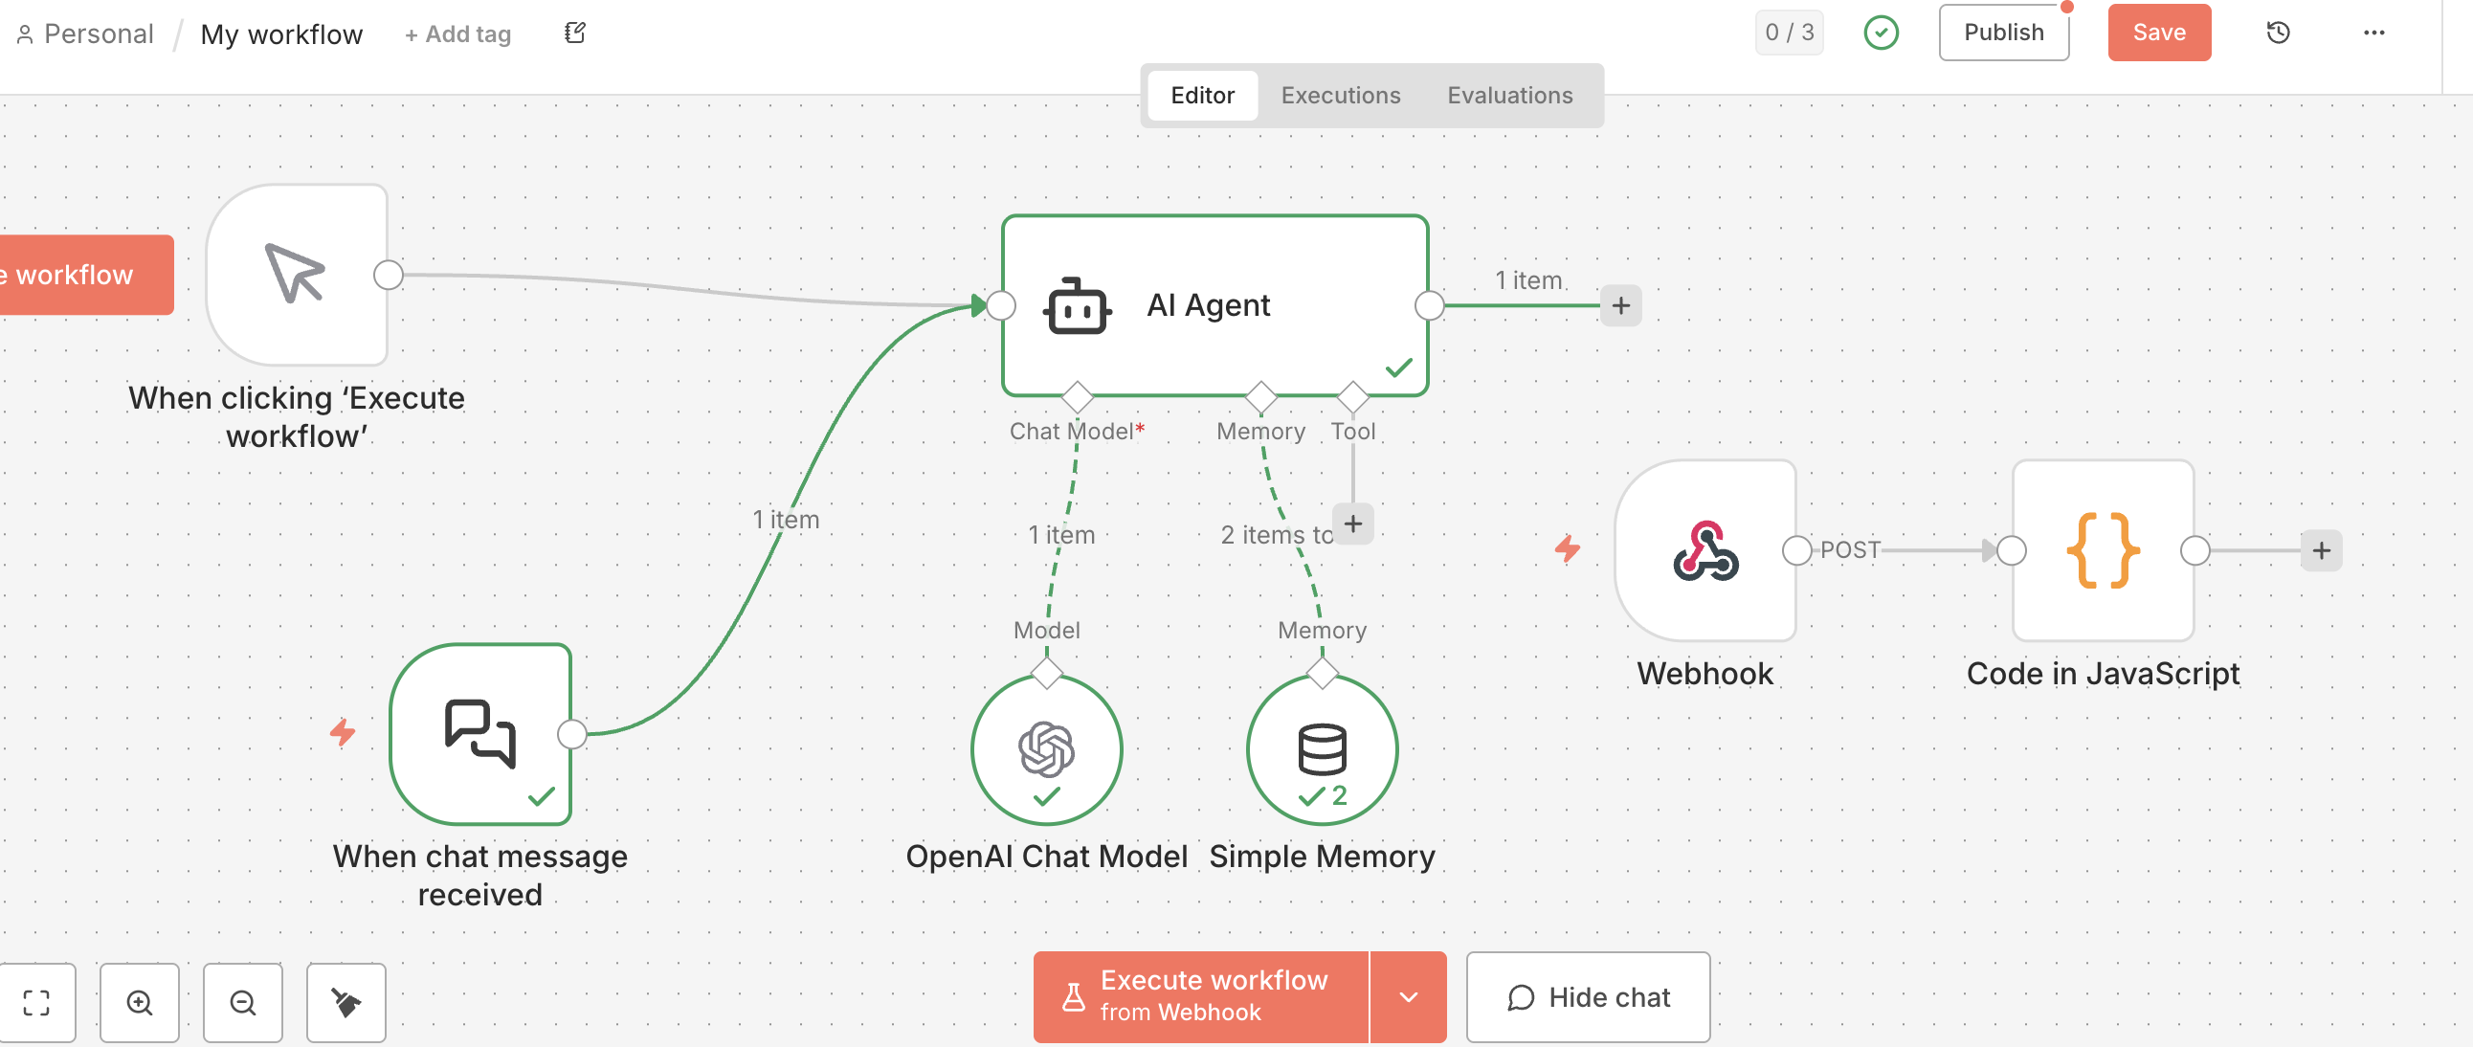Click the Webhook node icon
The height and width of the screenshot is (1047, 2473).
[x=1705, y=550]
